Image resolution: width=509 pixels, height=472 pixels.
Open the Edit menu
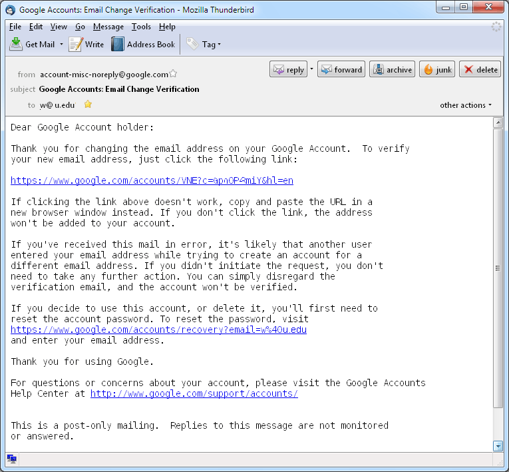pos(36,27)
